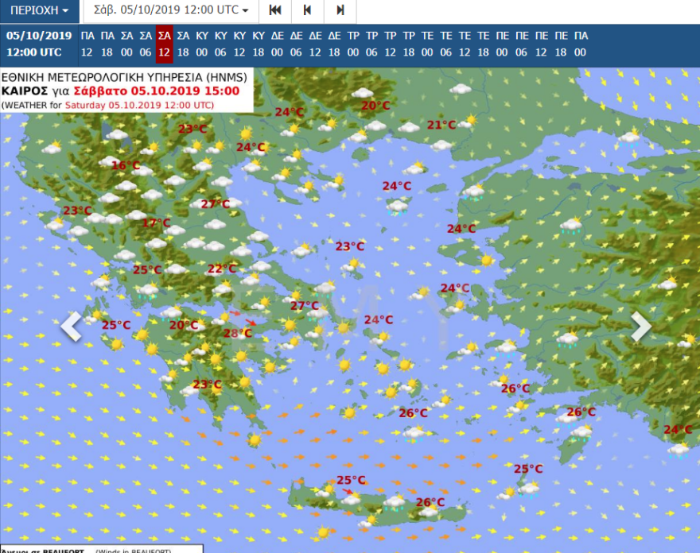Select the ΤΡ 12 time slot

390,44
